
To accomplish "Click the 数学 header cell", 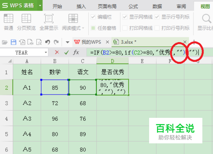I will [x=55, y=72].
